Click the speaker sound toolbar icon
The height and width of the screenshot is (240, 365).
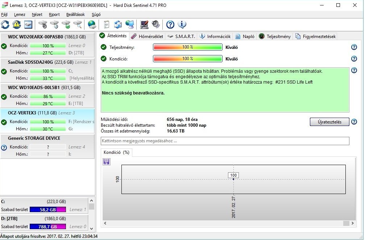[x=156, y=24]
